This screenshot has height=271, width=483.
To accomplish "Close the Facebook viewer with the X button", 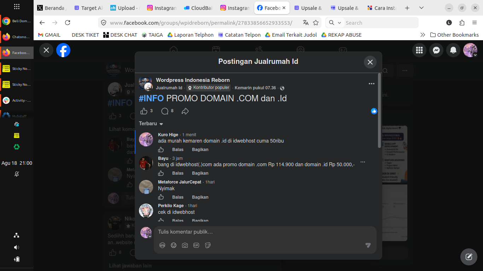I will click(x=46, y=50).
